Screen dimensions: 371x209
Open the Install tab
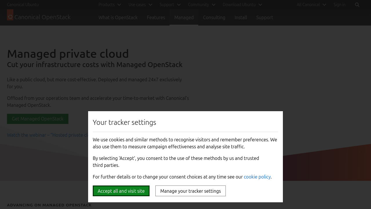coord(241,17)
